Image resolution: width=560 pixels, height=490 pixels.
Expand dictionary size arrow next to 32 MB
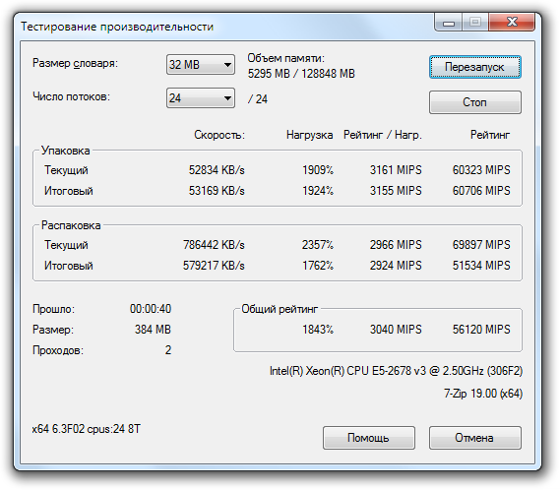227,65
